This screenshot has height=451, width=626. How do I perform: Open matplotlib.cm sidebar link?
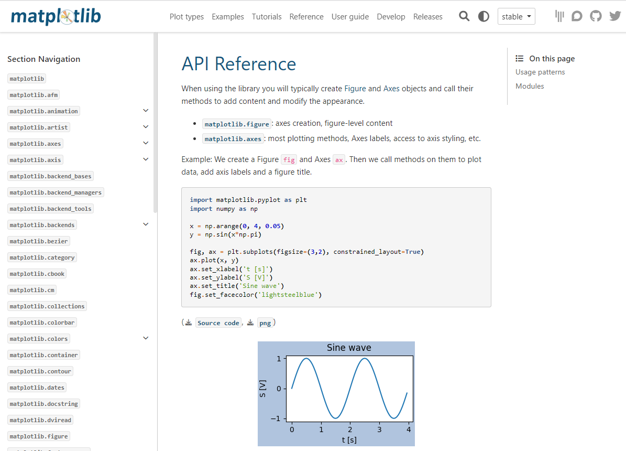[32, 291]
